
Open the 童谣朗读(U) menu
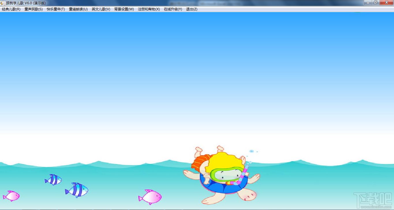[x=78, y=9]
